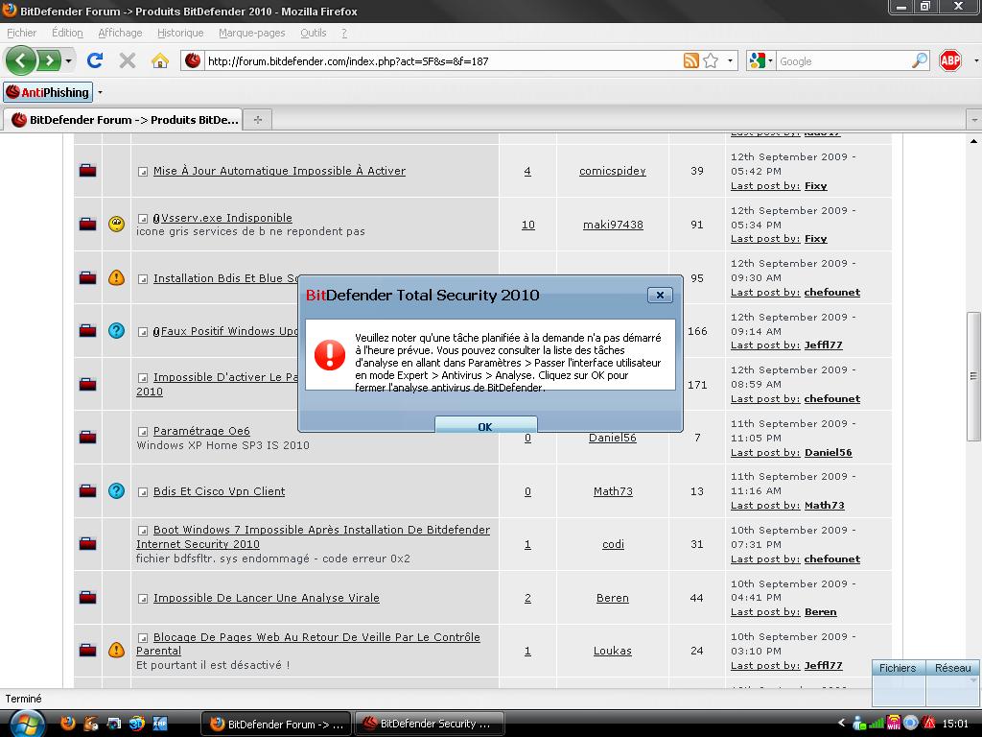Switch to BitDefender Forum taskbar button
Image resolution: width=982 pixels, height=737 pixels.
point(277,724)
